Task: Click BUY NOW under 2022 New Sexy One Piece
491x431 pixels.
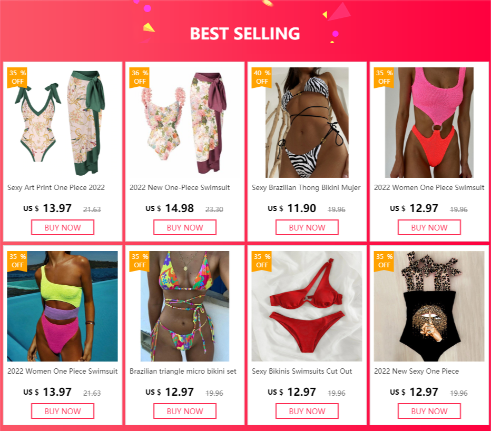Action: pyautogui.click(x=429, y=411)
